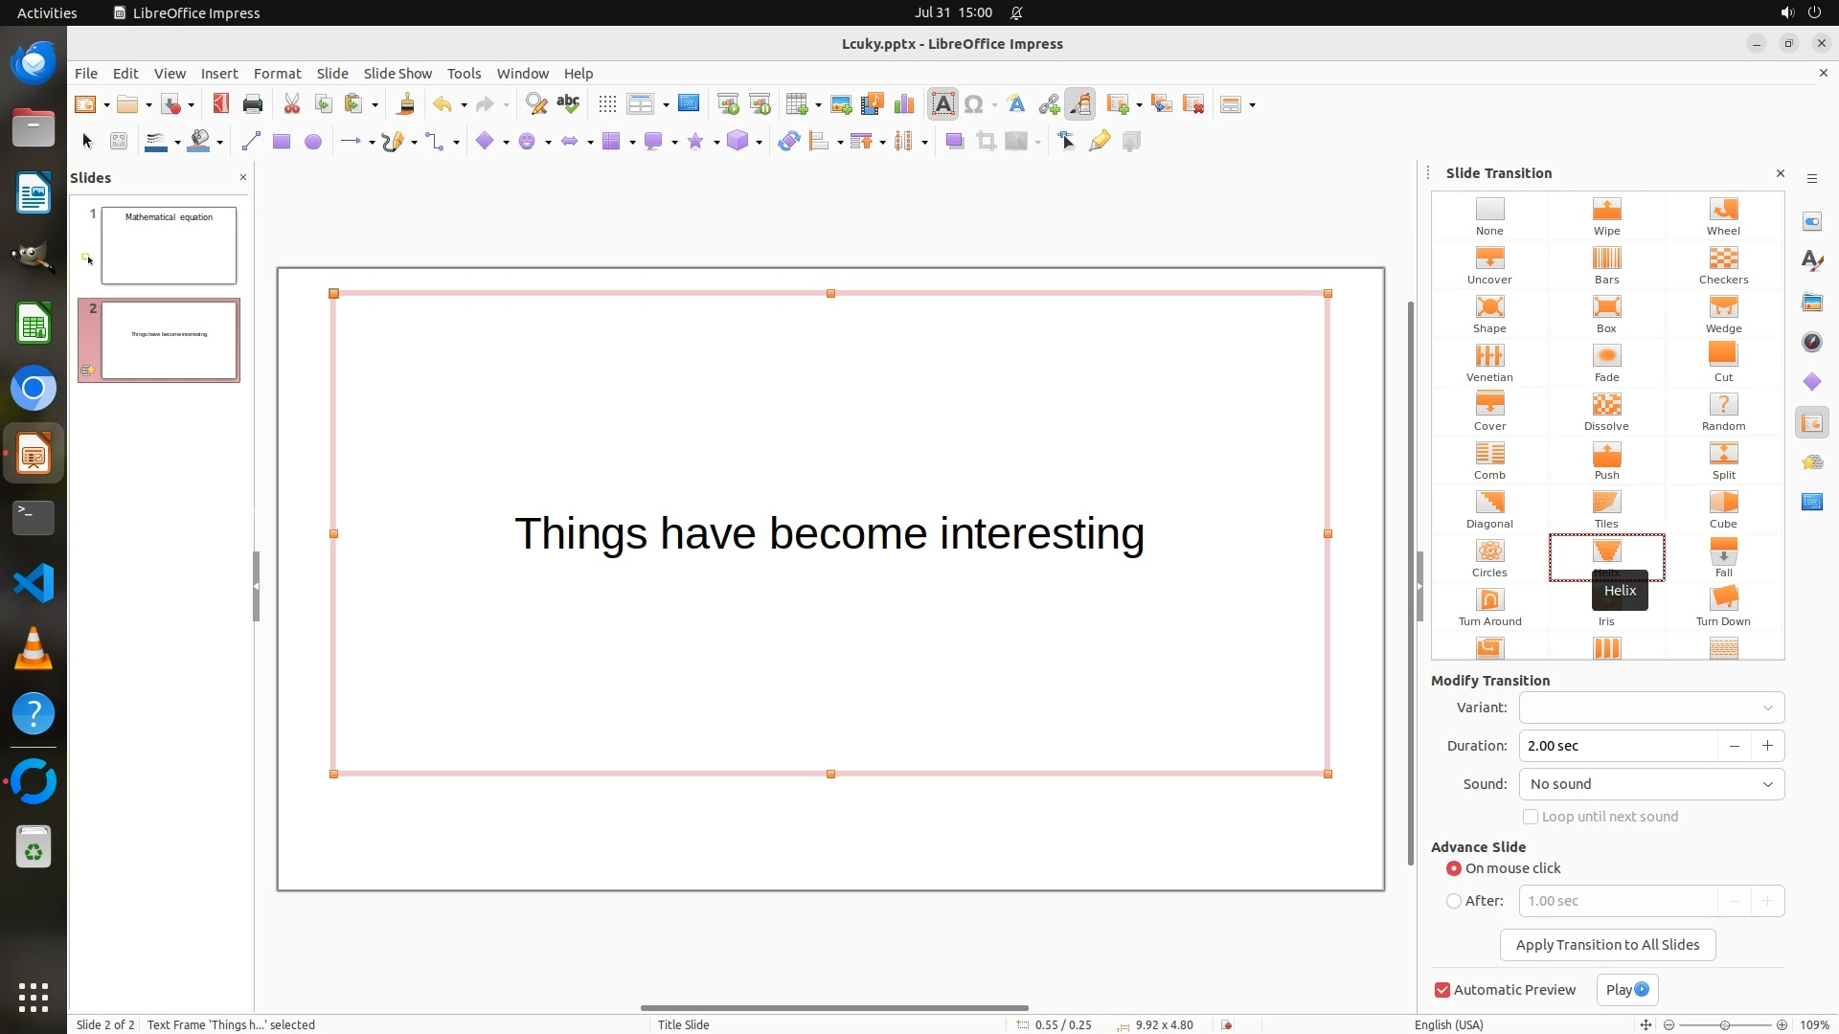Click Apply Transition to All Slides

coord(1606,945)
